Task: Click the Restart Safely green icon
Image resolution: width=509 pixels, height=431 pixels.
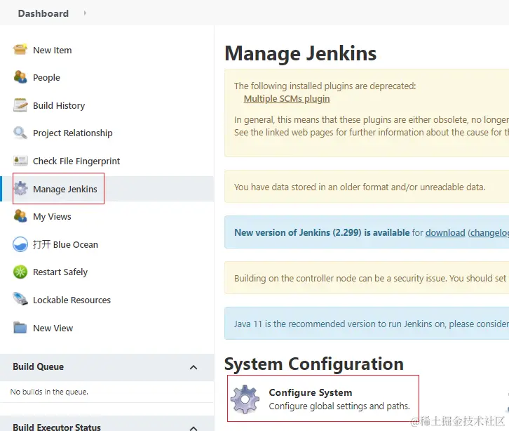Action: pyautogui.click(x=20, y=272)
